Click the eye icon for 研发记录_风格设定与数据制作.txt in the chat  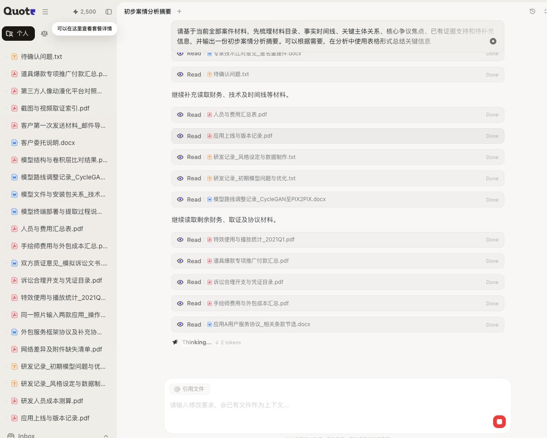tap(180, 157)
